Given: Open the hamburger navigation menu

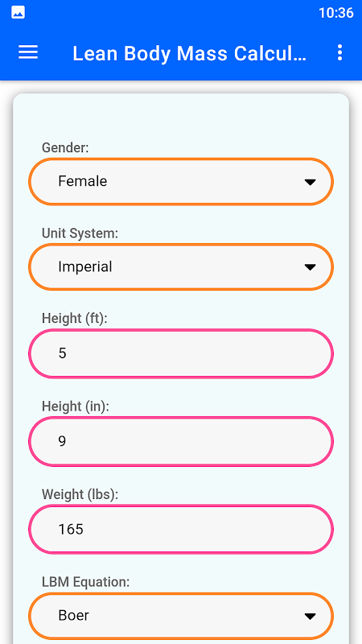Looking at the screenshot, I should tap(28, 52).
